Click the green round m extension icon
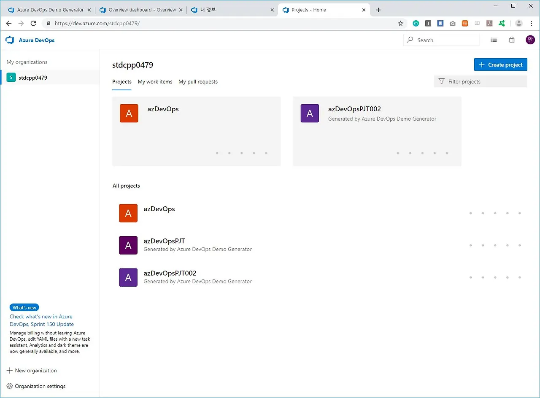 coord(416,24)
